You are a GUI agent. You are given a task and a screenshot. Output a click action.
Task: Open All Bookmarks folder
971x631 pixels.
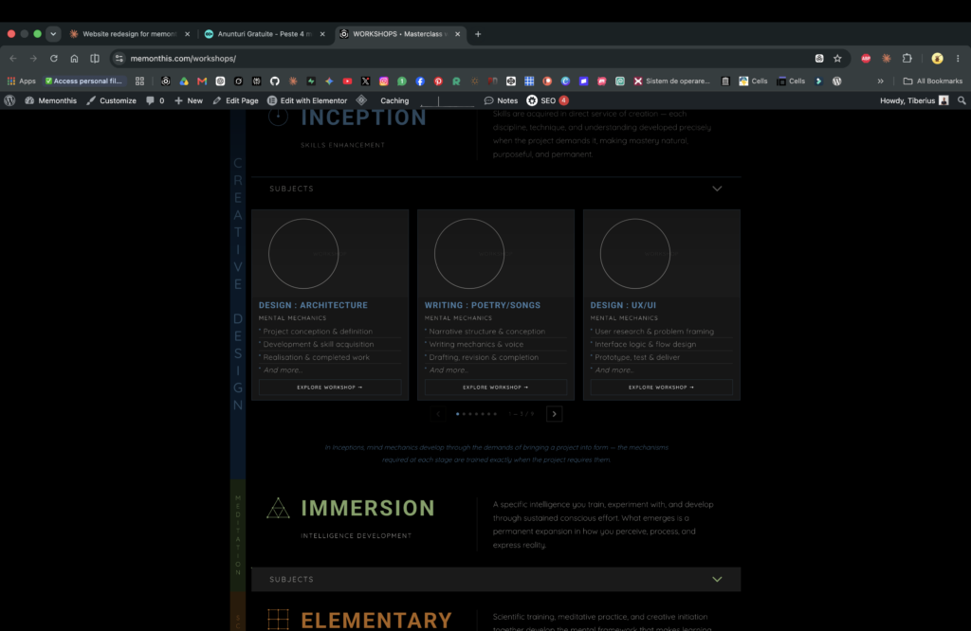(933, 81)
